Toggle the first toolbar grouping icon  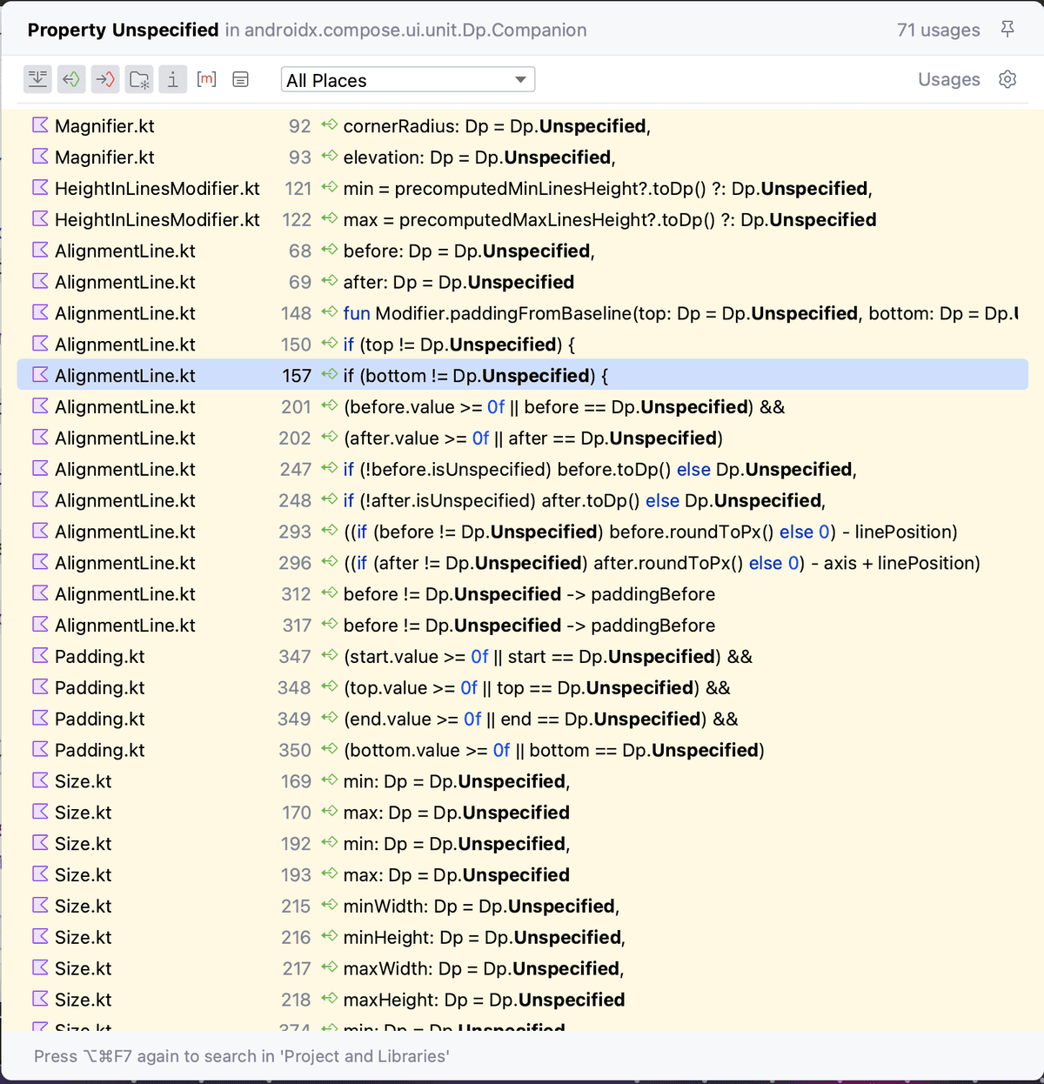point(37,79)
